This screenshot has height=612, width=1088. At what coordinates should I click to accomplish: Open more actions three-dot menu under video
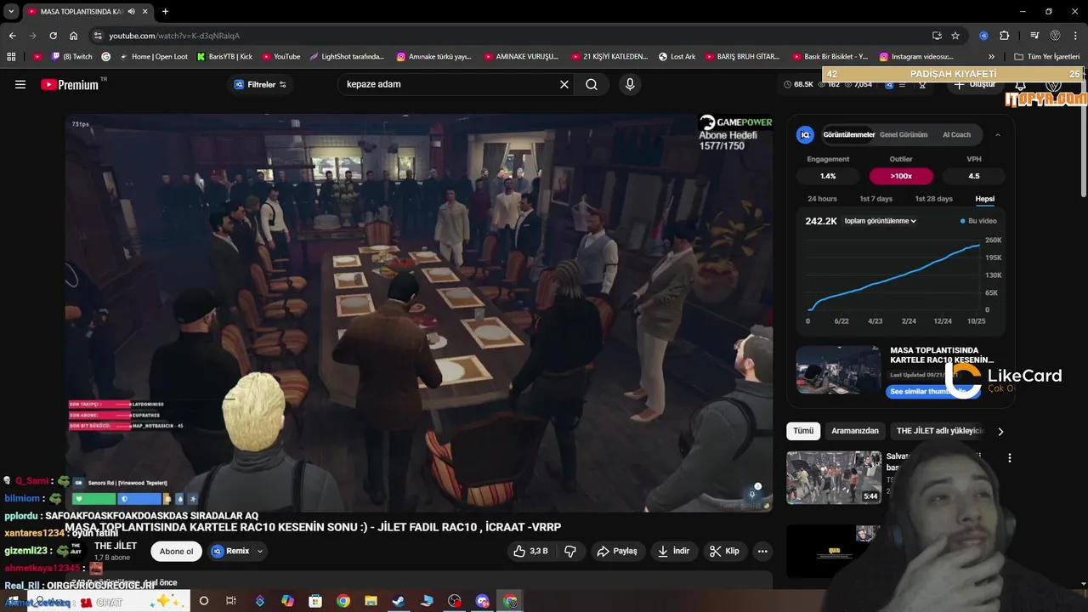pyautogui.click(x=762, y=551)
